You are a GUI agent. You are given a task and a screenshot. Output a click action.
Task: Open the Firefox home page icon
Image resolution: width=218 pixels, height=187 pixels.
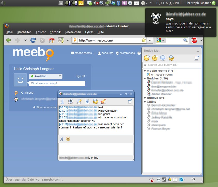pos(51,40)
